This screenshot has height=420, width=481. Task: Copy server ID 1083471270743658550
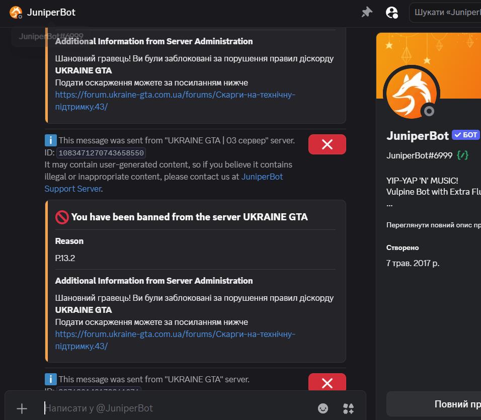101,153
